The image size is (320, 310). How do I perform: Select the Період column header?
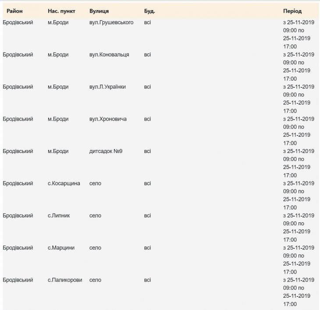click(x=292, y=11)
